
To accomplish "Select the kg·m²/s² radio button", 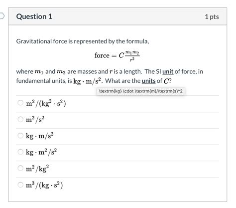I will pos(20,152).
